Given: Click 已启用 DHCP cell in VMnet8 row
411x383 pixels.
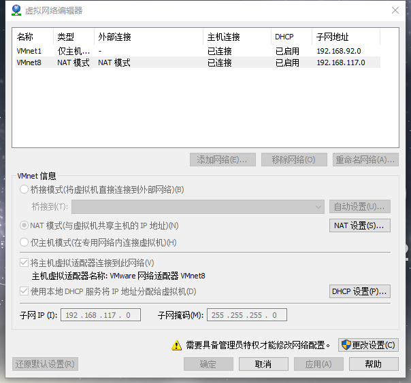Looking at the screenshot, I should (x=287, y=62).
